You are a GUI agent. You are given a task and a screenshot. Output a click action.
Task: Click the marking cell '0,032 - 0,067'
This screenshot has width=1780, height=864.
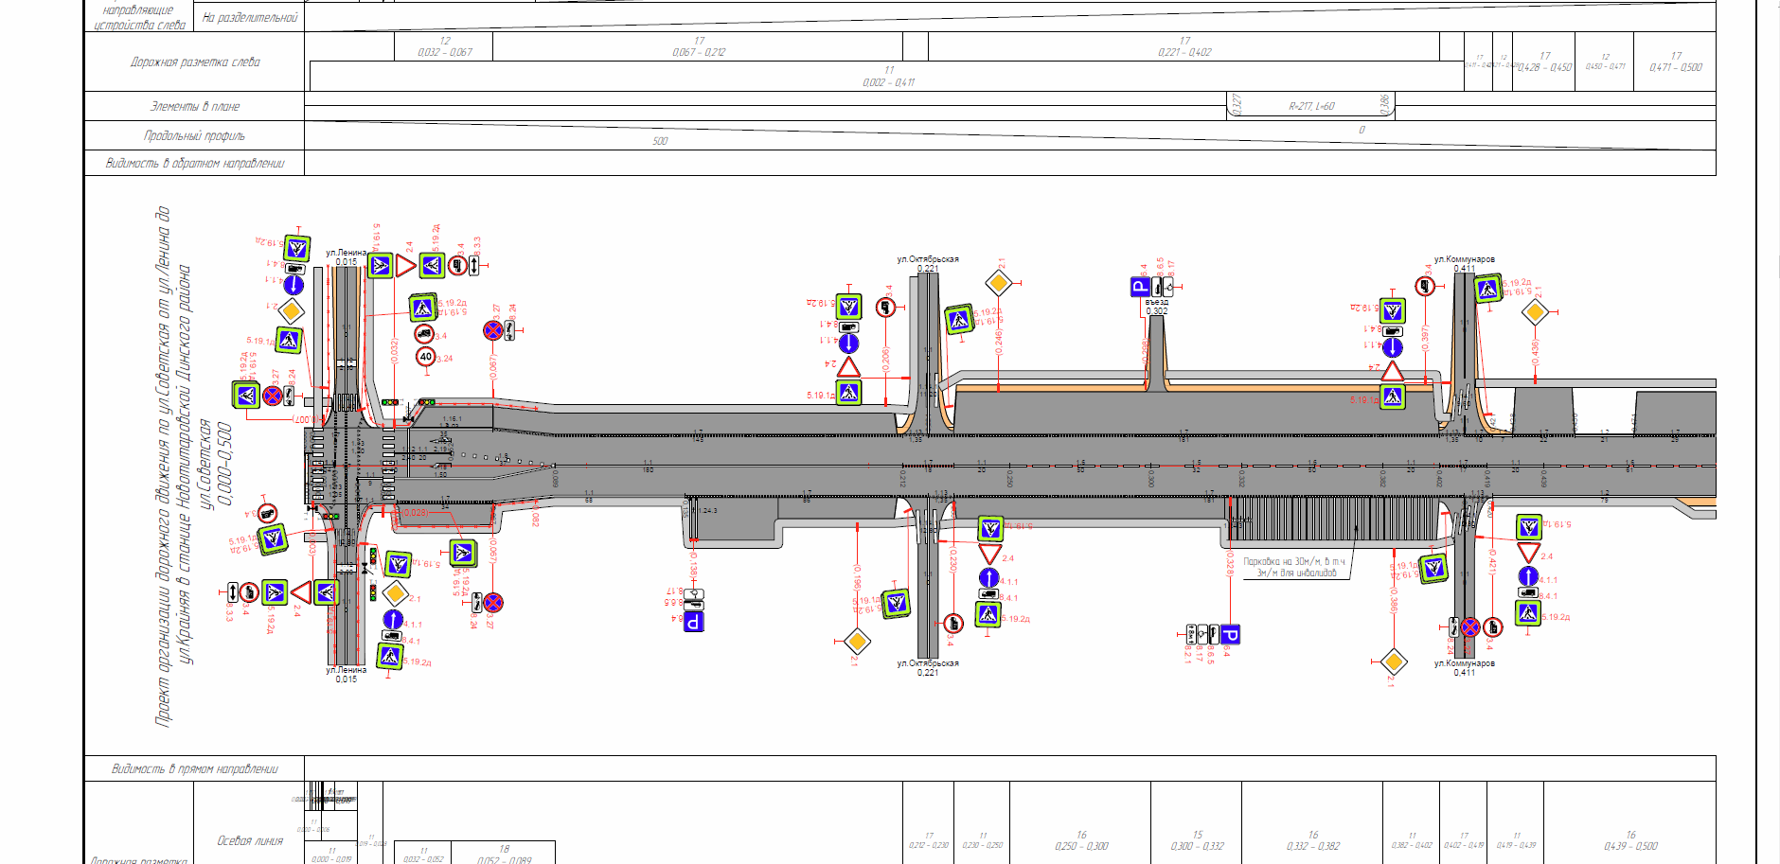tap(445, 52)
